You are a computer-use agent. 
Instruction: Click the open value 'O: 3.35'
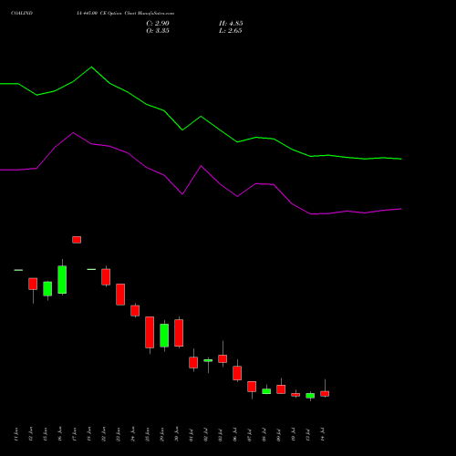[x=158, y=31]
